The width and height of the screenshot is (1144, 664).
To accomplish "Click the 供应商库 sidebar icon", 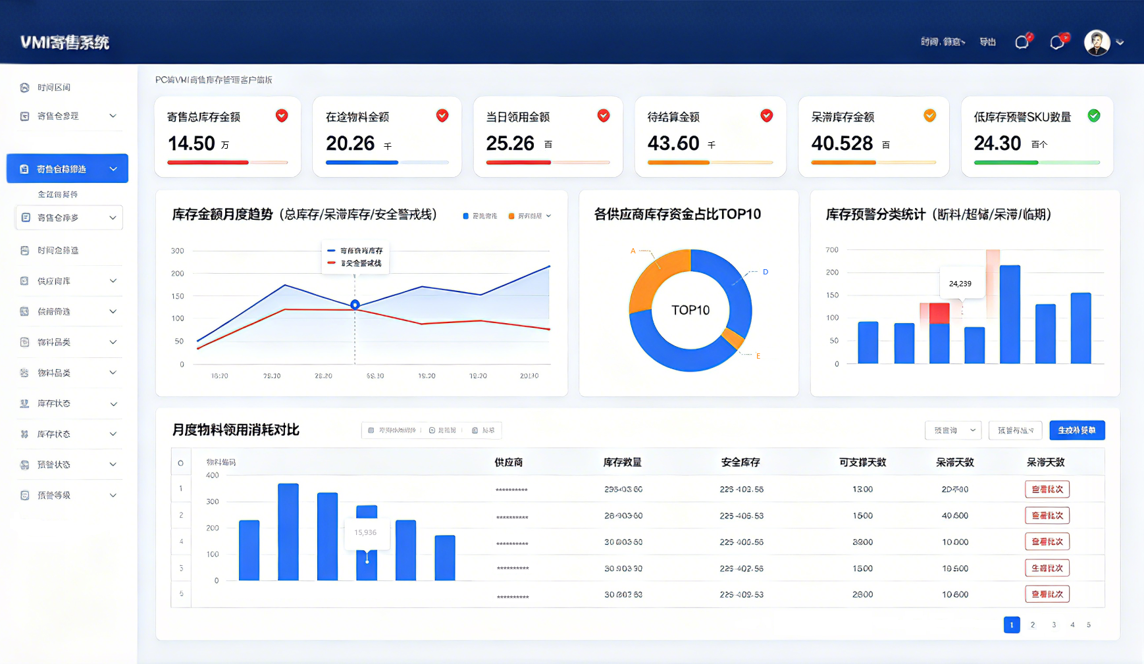I will (x=24, y=281).
